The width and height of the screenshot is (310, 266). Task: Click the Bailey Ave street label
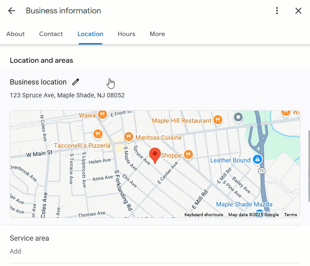point(241,185)
